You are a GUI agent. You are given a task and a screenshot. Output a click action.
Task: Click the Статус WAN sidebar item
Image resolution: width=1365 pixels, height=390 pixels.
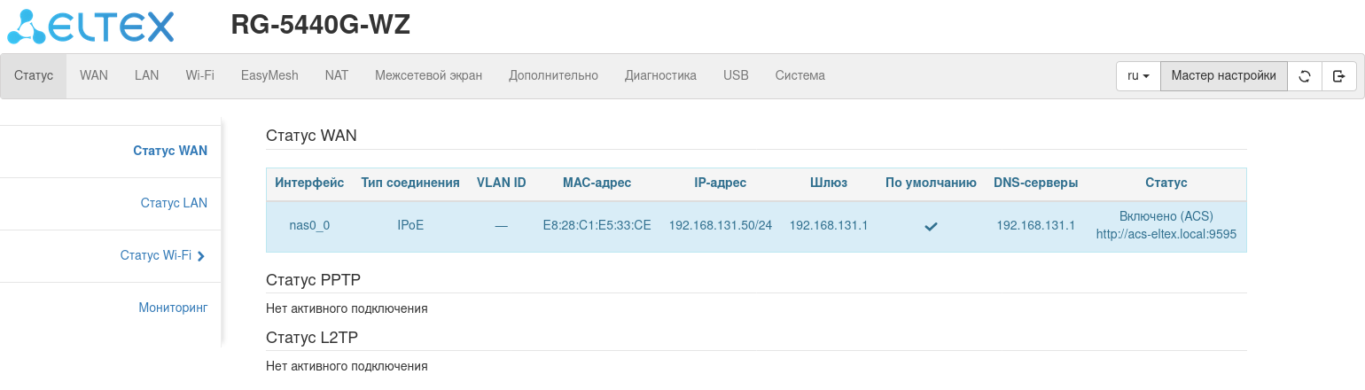click(170, 151)
